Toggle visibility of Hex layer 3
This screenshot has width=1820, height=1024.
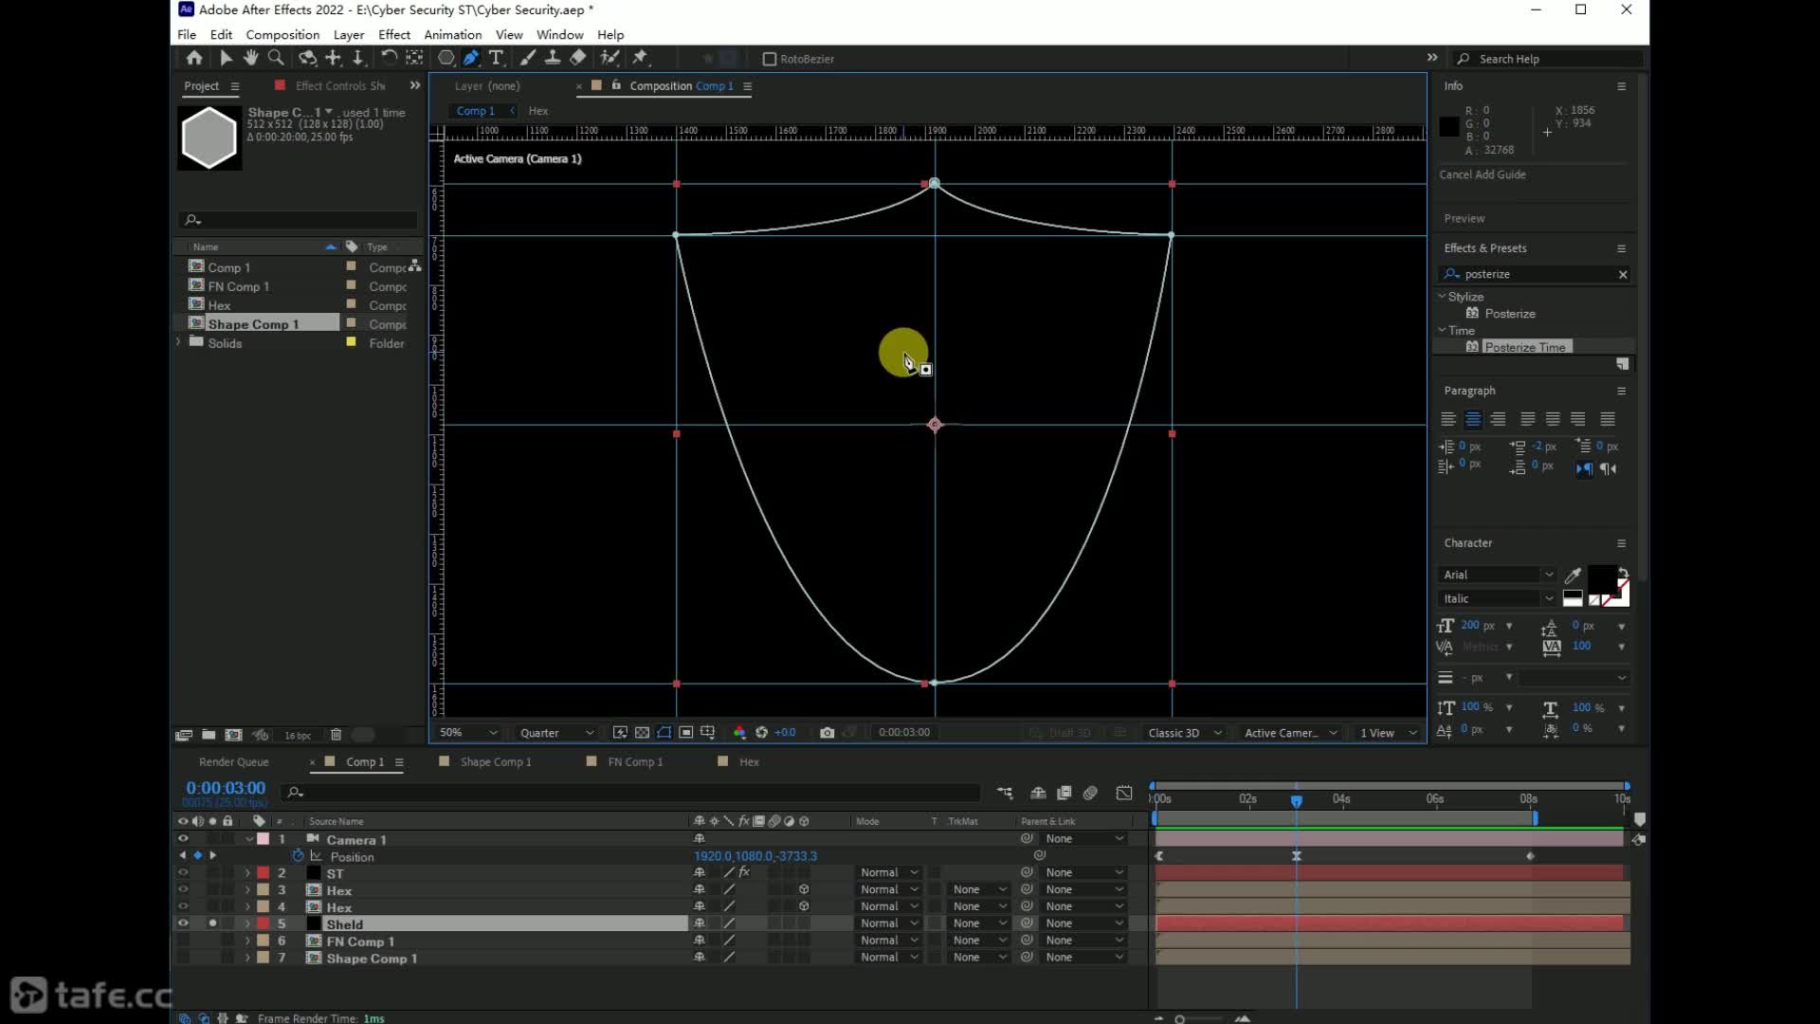(183, 890)
